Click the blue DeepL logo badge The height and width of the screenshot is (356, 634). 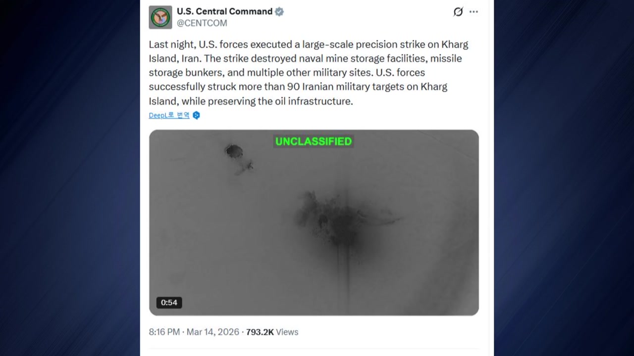196,115
